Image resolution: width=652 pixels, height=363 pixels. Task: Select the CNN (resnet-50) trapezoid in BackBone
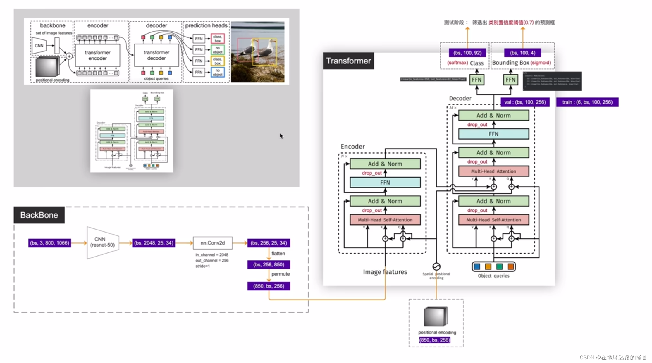point(103,243)
